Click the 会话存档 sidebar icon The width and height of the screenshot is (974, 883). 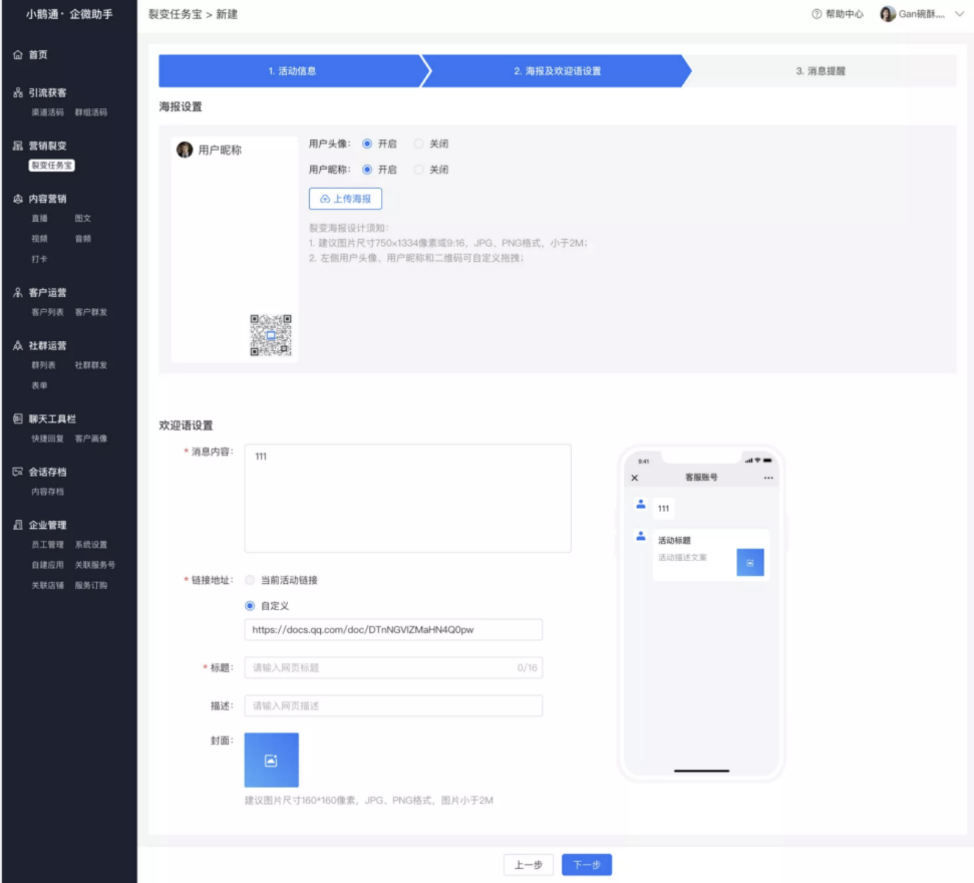coord(18,472)
